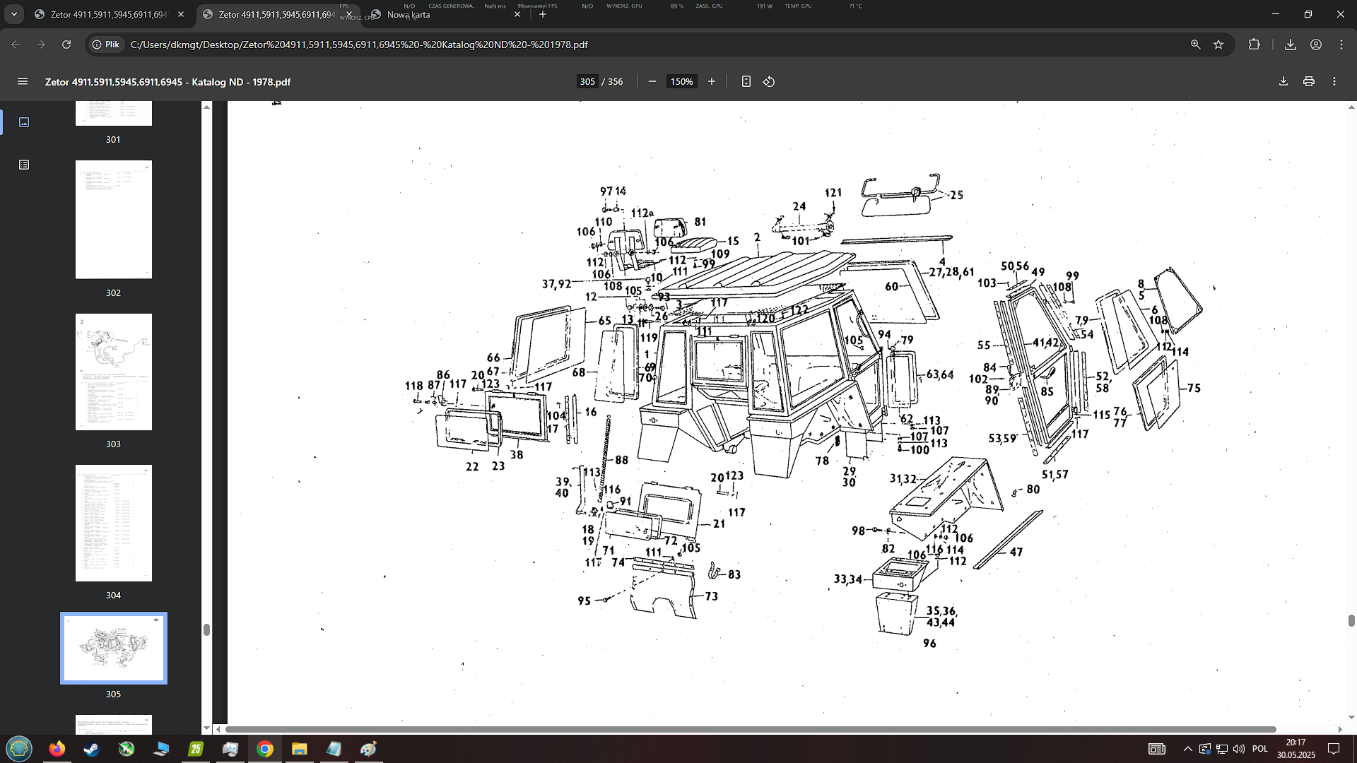1357x763 pixels.
Task: Expand the tab search dropdown arrow
Action: 14,14
